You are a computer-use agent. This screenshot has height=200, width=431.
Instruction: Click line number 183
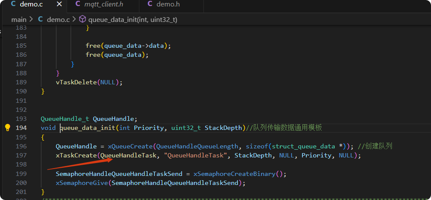pos(21,28)
